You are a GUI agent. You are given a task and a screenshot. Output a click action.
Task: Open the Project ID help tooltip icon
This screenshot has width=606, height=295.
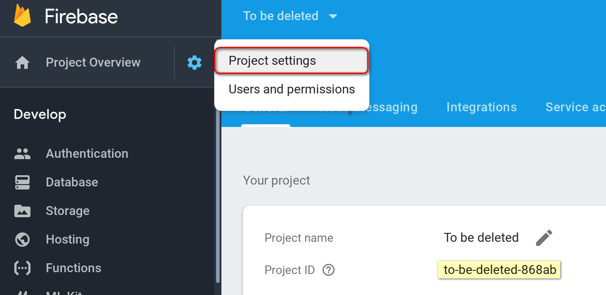click(x=328, y=270)
